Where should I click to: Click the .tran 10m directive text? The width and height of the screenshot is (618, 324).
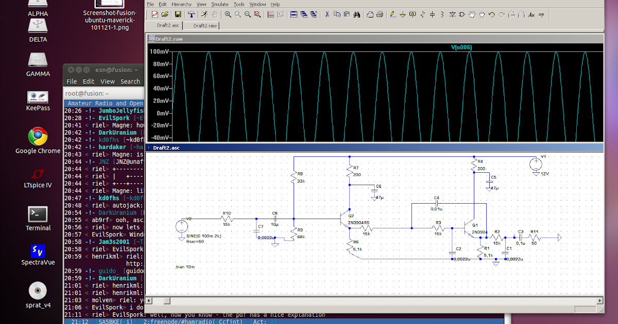(185, 267)
